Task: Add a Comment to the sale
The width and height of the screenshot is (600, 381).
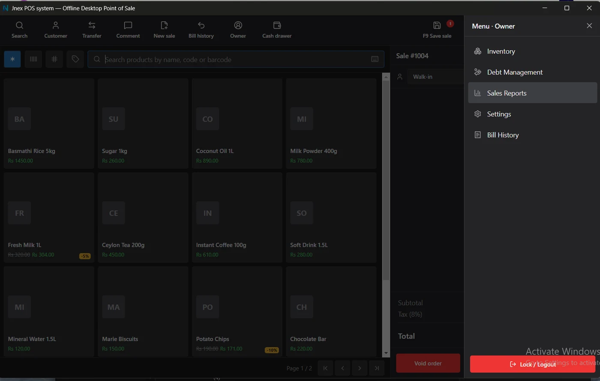Action: [x=128, y=30]
